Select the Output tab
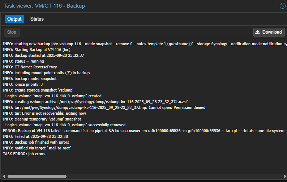This screenshot has width=287, height=182. coord(14,19)
